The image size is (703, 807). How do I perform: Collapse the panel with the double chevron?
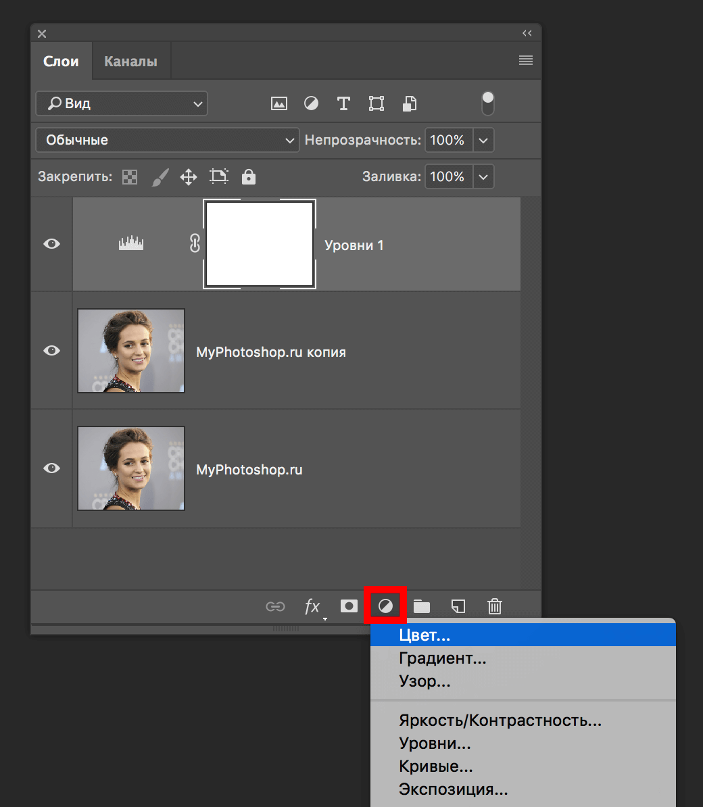(x=527, y=32)
